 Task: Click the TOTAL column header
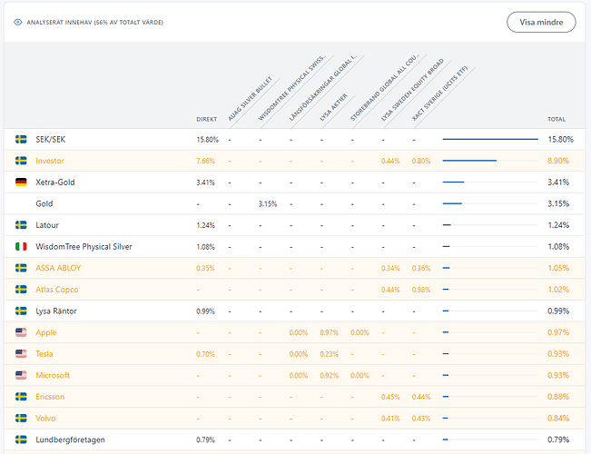[x=557, y=119]
